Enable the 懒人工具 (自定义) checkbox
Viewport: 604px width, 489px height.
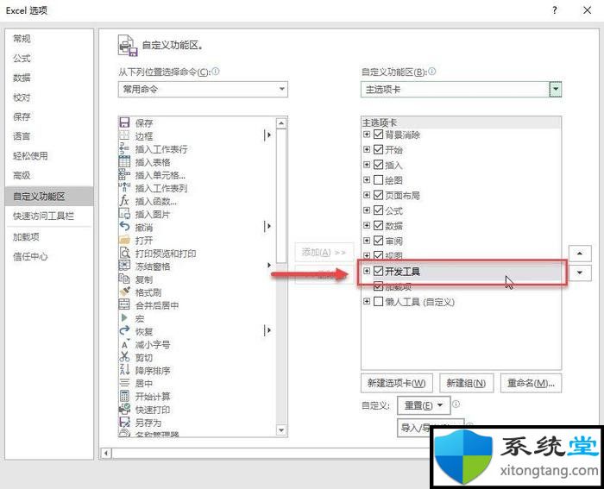click(378, 302)
